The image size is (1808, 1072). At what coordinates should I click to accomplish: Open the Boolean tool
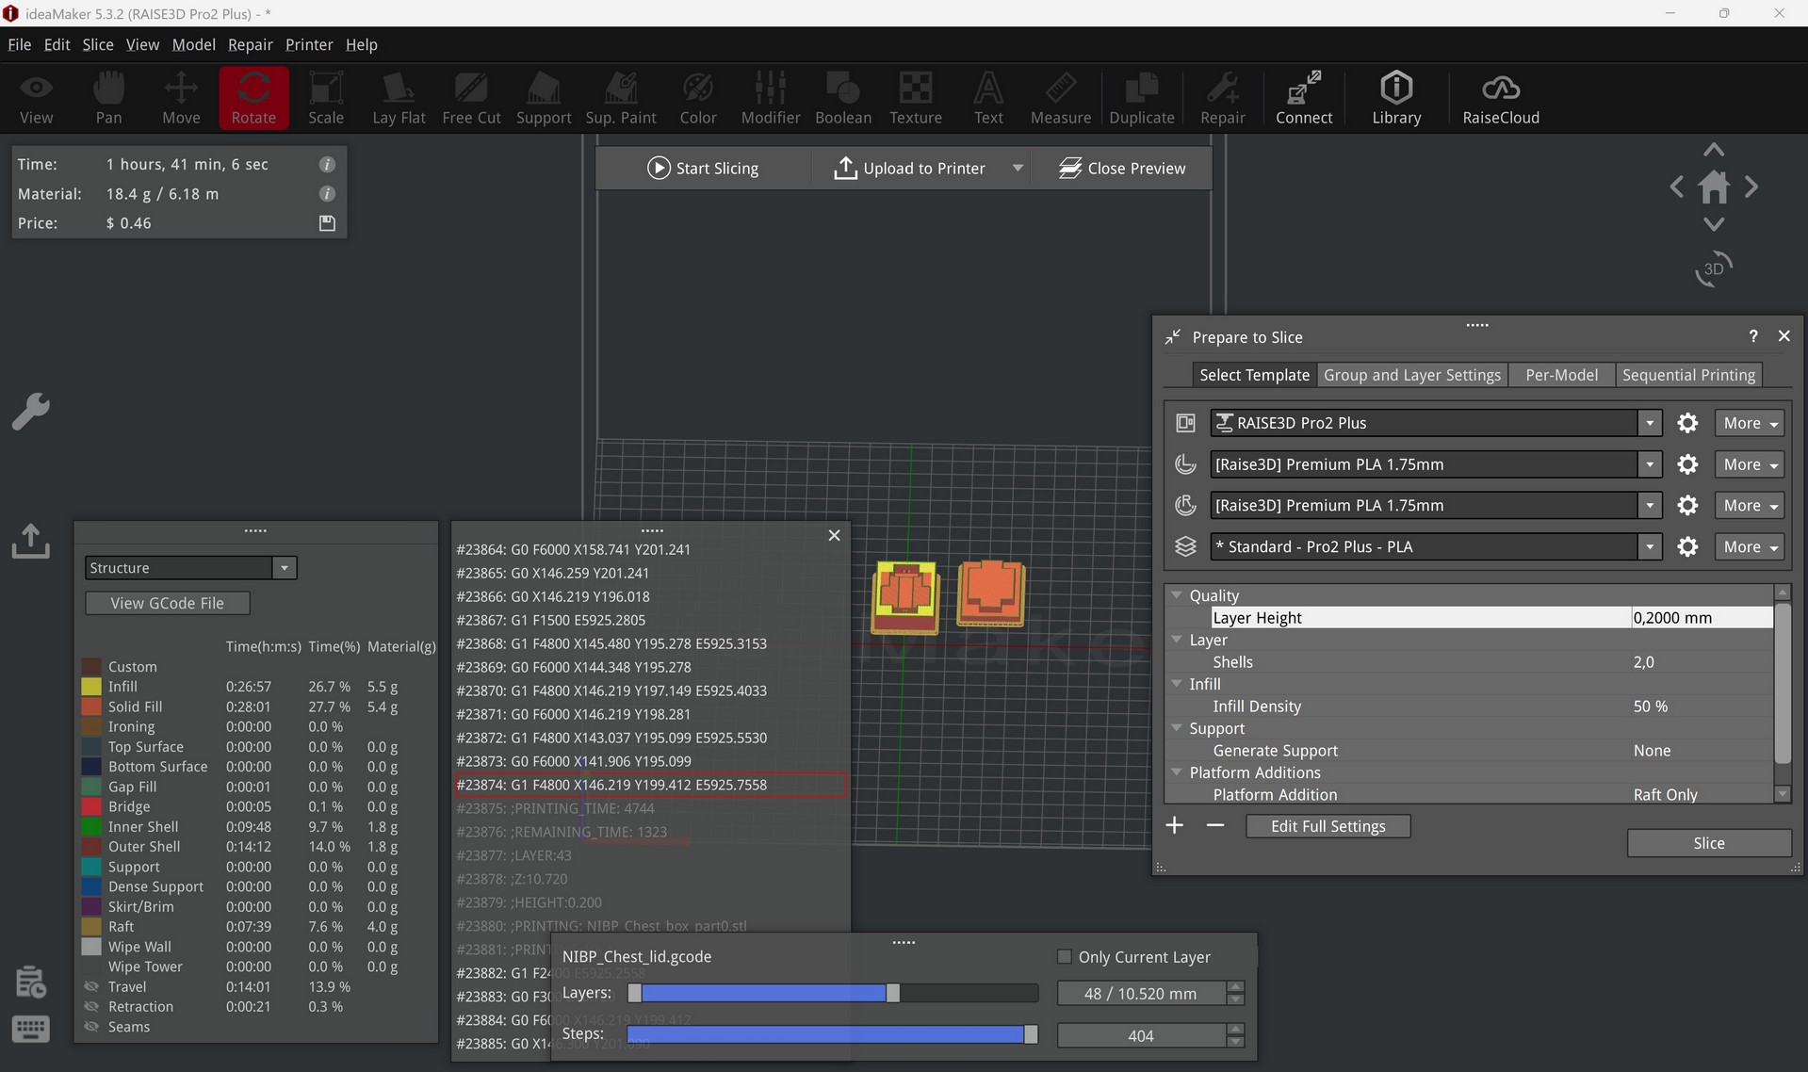pyautogui.click(x=843, y=98)
